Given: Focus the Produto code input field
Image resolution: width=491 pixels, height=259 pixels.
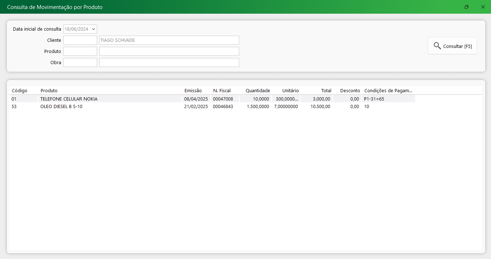Looking at the screenshot, I should (80, 52).
